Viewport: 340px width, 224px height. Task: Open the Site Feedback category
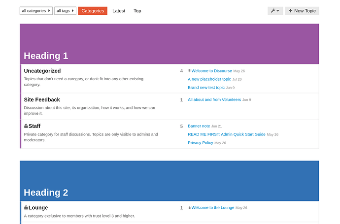[x=42, y=99]
